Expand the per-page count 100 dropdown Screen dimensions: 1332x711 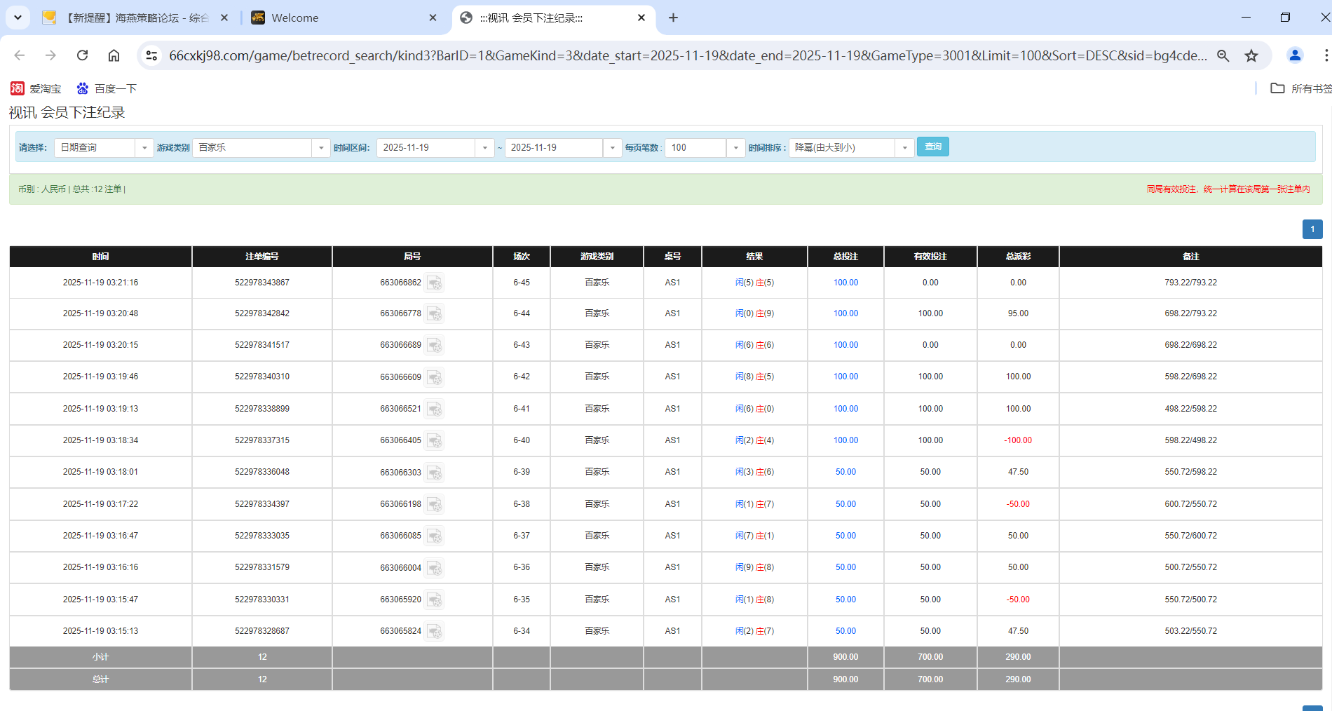[735, 148]
